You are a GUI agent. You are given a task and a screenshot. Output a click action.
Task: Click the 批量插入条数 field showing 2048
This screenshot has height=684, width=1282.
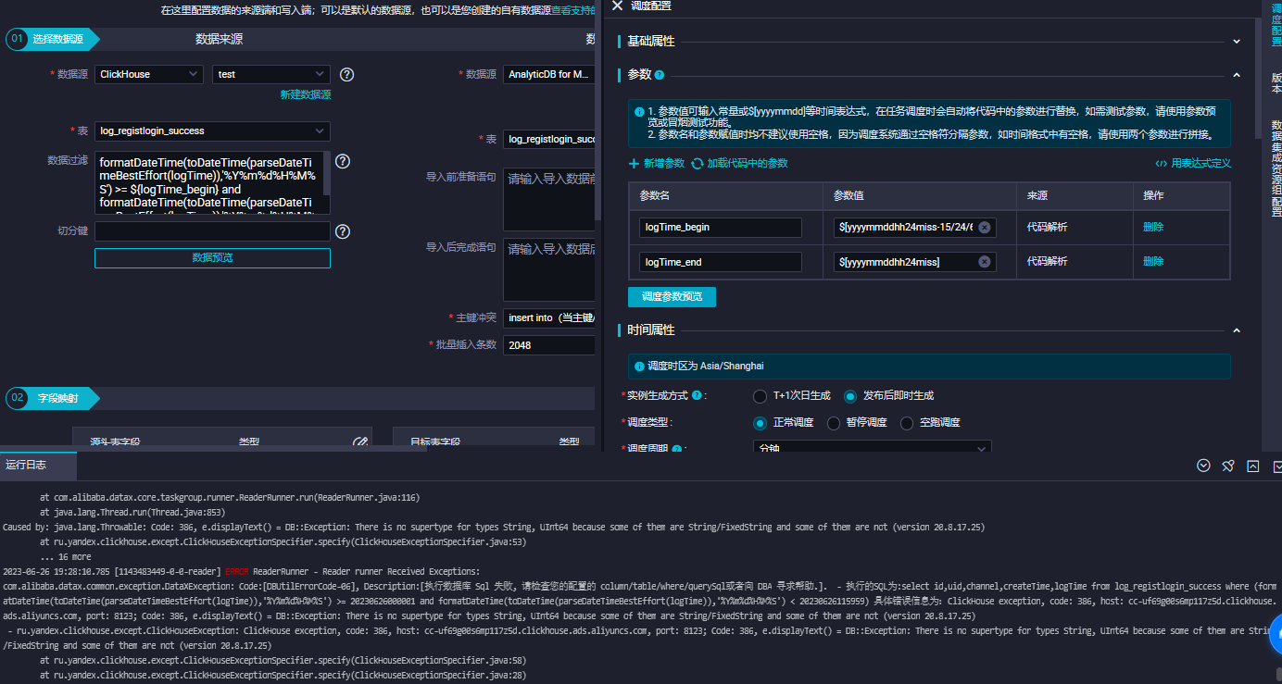pos(549,345)
